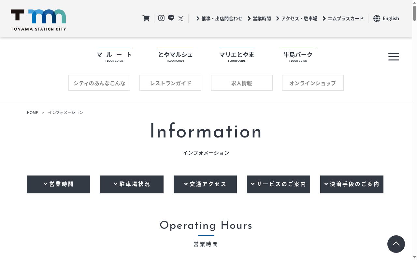Select とやマルシェ floor guide tab
The width and height of the screenshot is (417, 260).
(176, 55)
